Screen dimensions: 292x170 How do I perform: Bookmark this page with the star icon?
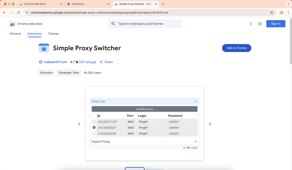[x=272, y=12]
